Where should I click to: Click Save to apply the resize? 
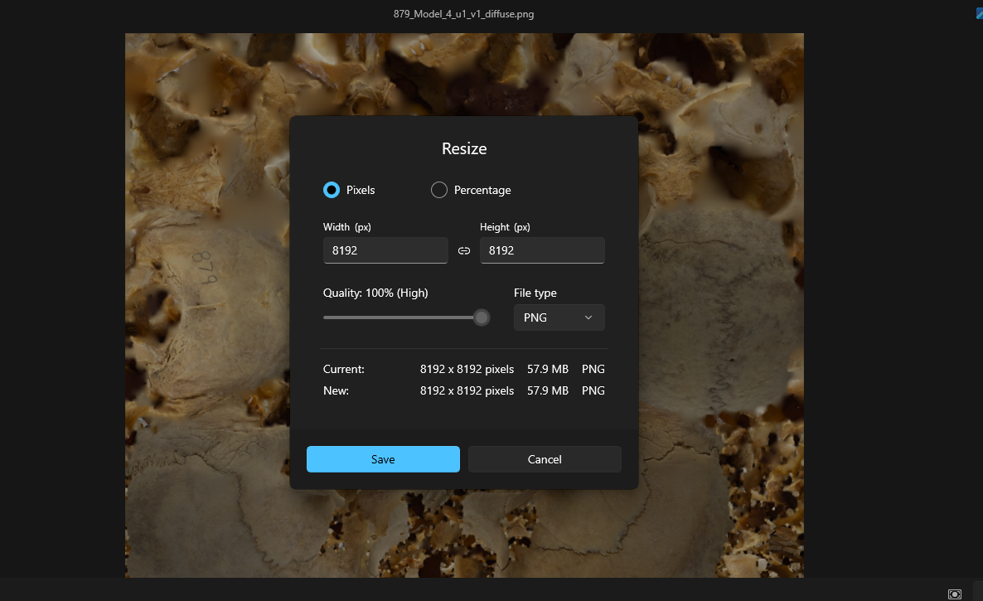click(x=383, y=459)
